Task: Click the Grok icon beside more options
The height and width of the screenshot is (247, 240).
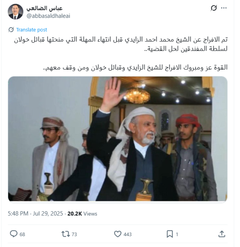Action: 213,8
